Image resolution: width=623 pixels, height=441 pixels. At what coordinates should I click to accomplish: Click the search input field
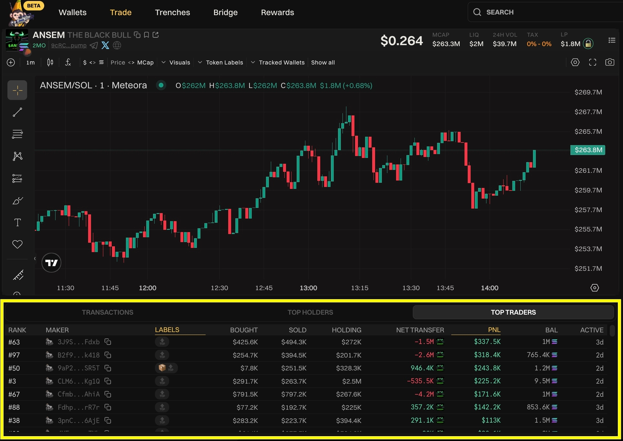coord(546,12)
